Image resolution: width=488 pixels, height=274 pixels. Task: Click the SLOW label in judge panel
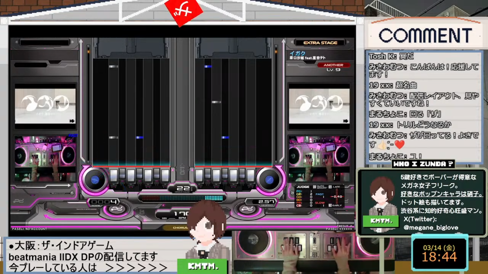pyautogui.click(x=320, y=203)
